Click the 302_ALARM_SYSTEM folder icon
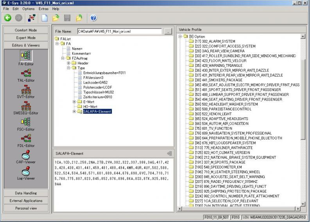The height and width of the screenshot is (222, 310). tap(191, 41)
